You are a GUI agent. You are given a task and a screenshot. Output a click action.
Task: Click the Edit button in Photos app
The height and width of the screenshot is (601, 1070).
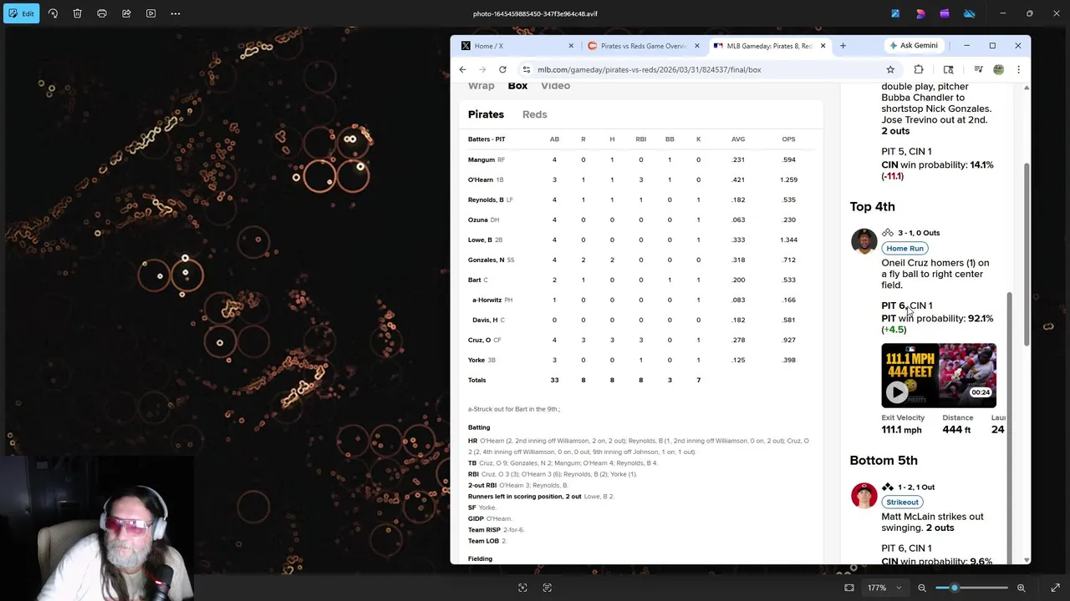pos(21,13)
